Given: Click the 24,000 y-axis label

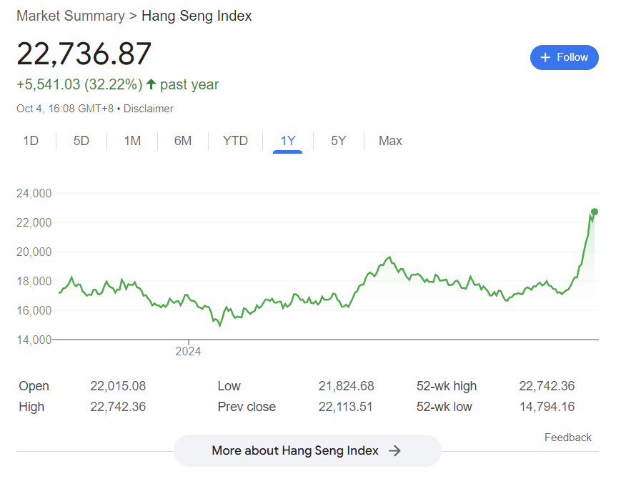Looking at the screenshot, I should click(x=34, y=193).
